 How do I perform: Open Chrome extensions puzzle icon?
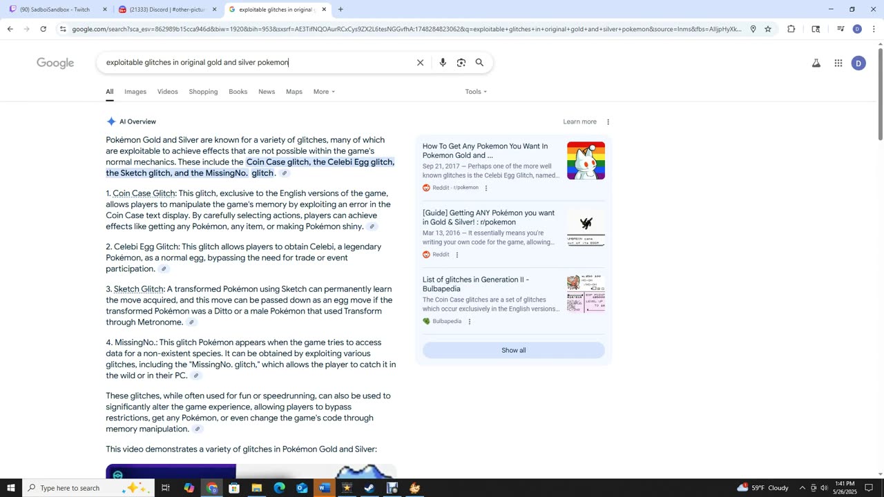pyautogui.click(x=791, y=29)
